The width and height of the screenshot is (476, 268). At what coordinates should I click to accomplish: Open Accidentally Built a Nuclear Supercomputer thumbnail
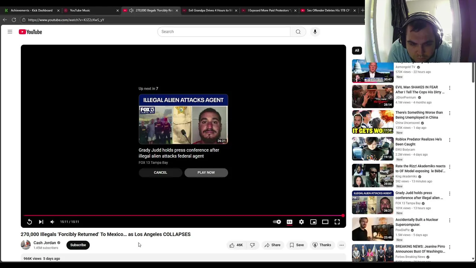pos(373,229)
